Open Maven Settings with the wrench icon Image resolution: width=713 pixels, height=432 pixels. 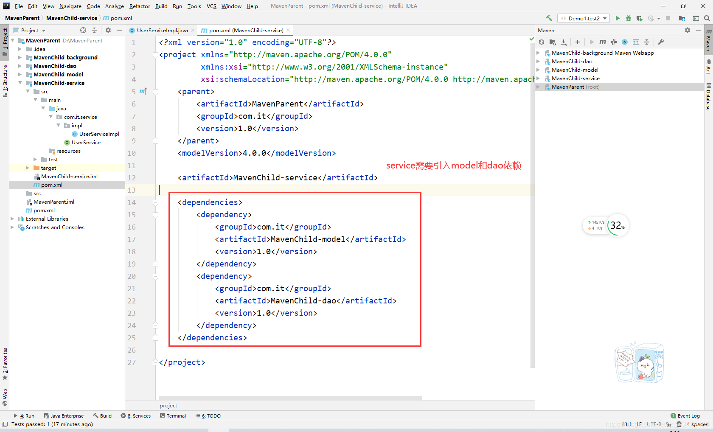click(x=661, y=42)
